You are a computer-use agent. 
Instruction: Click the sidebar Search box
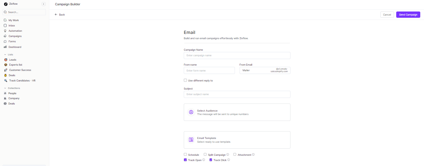tap(24, 12)
